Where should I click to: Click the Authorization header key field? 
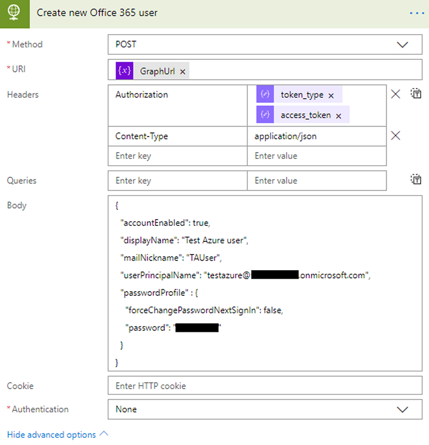(x=177, y=105)
